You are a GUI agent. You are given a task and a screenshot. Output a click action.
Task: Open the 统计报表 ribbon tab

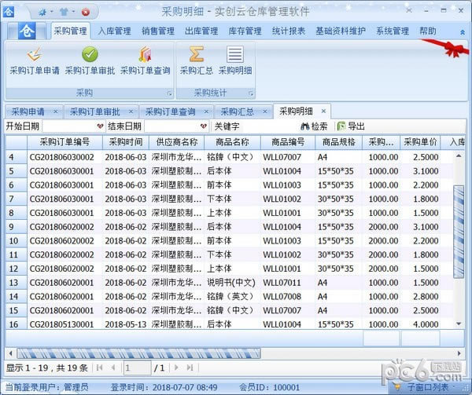pyautogui.click(x=288, y=31)
